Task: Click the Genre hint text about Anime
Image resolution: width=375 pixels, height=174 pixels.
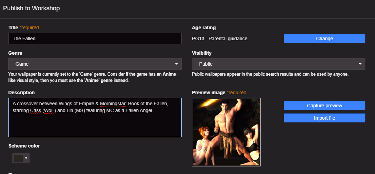Action: point(93,77)
